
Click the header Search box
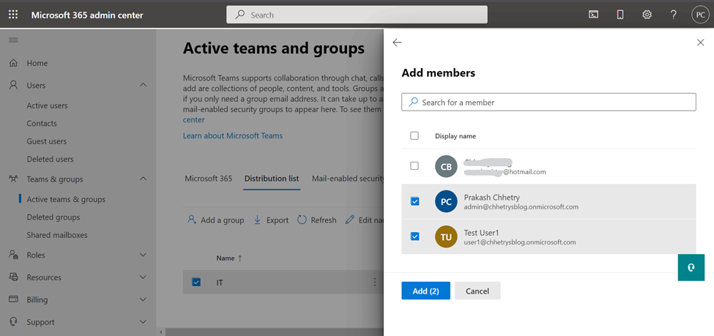tap(357, 15)
